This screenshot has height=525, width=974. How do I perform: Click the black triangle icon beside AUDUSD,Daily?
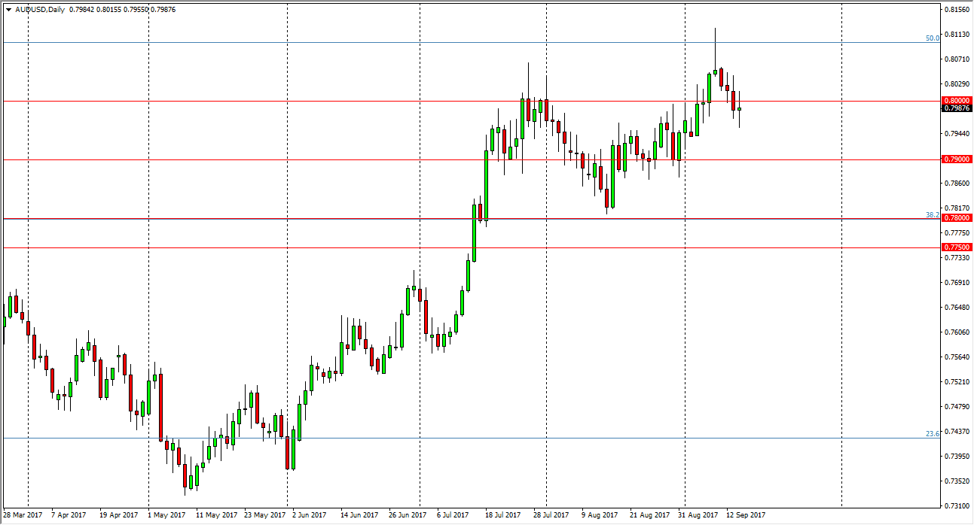pyautogui.click(x=9, y=10)
